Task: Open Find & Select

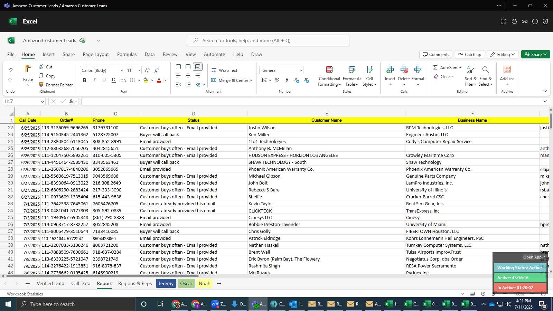Action: click(x=486, y=76)
